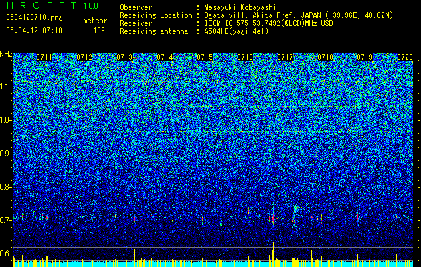Click the HROFFT title text
The image size is (421, 267).
coord(42,5)
